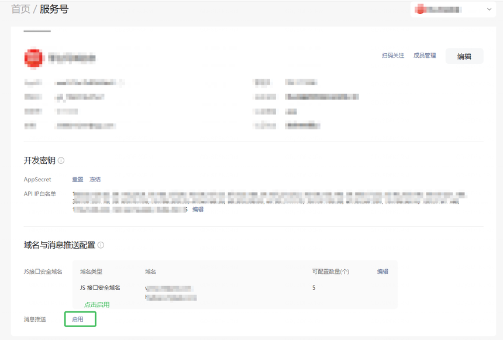Viewport: 503px width, 340px height.
Task: Click the configurable count value 5
Action: pyautogui.click(x=313, y=288)
